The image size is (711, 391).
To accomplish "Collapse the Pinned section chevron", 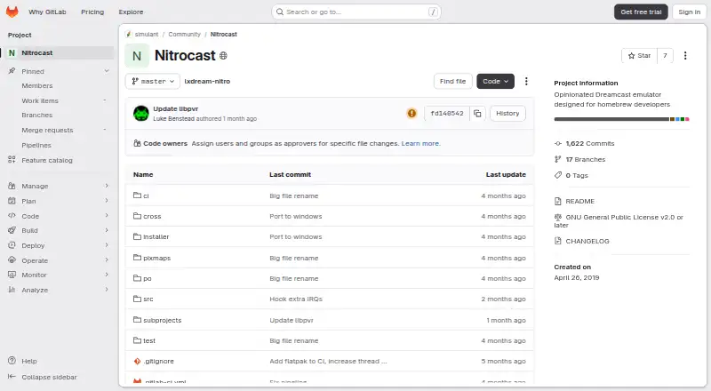I will [107, 71].
